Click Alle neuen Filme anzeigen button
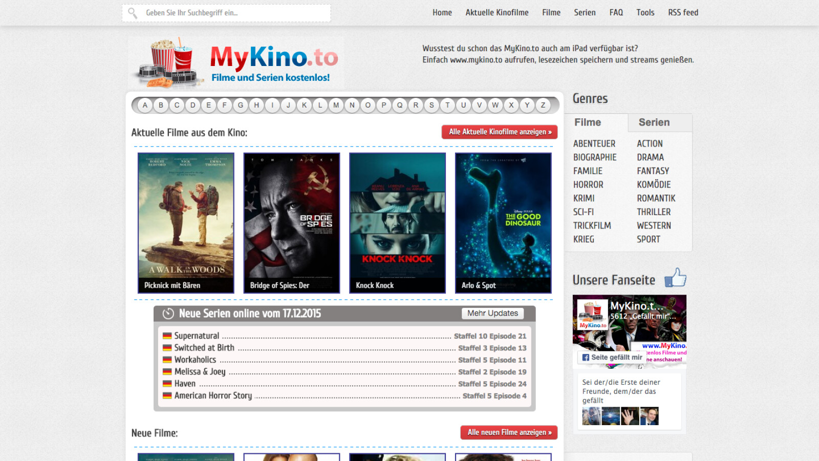Viewport: 819px width, 461px height. click(x=509, y=432)
